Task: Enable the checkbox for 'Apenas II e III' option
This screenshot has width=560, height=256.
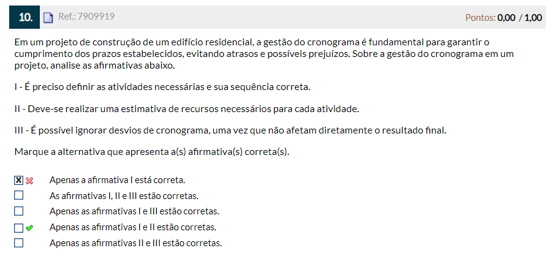Action: click(18, 243)
